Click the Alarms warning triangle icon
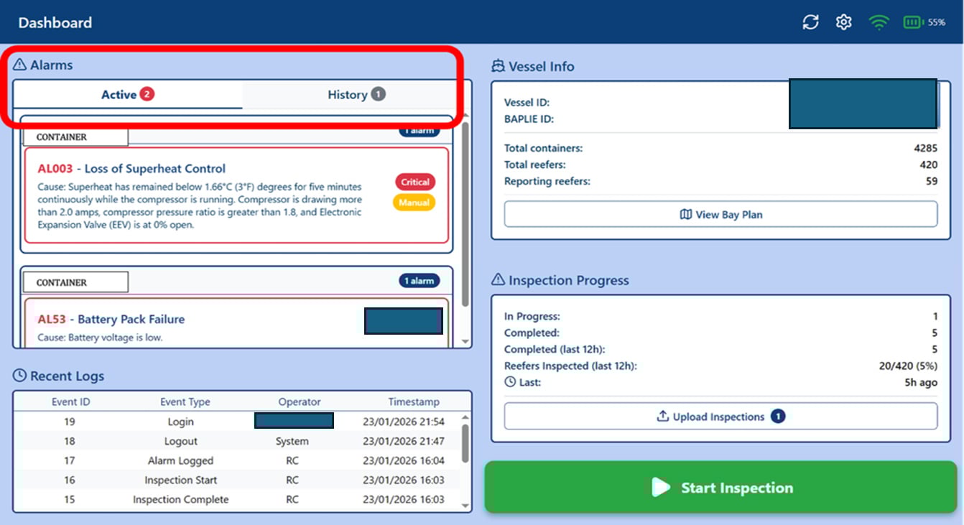The width and height of the screenshot is (964, 525). [x=20, y=65]
